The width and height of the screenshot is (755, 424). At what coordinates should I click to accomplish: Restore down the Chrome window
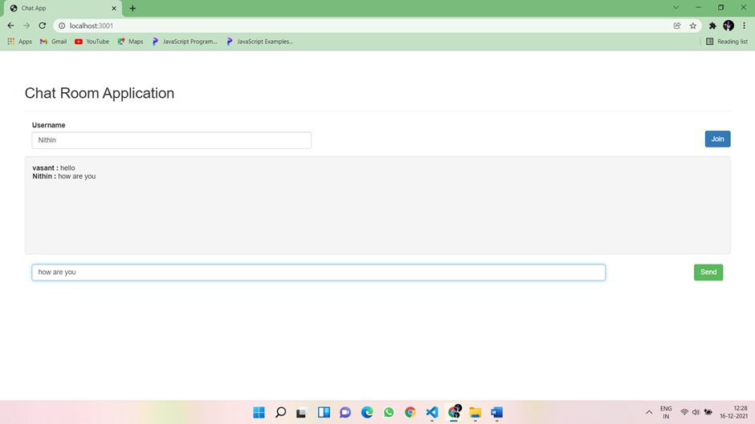tap(720, 8)
